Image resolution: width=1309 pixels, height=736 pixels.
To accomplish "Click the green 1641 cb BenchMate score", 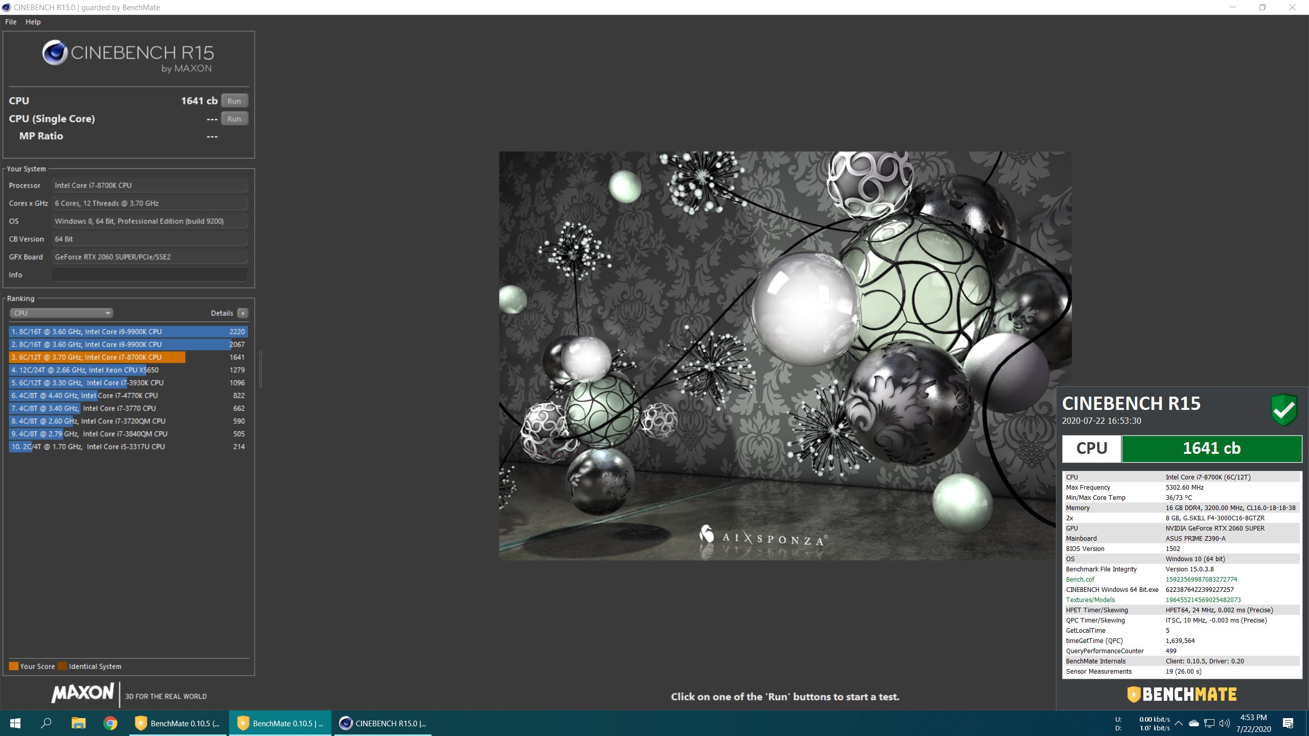I will point(1211,448).
